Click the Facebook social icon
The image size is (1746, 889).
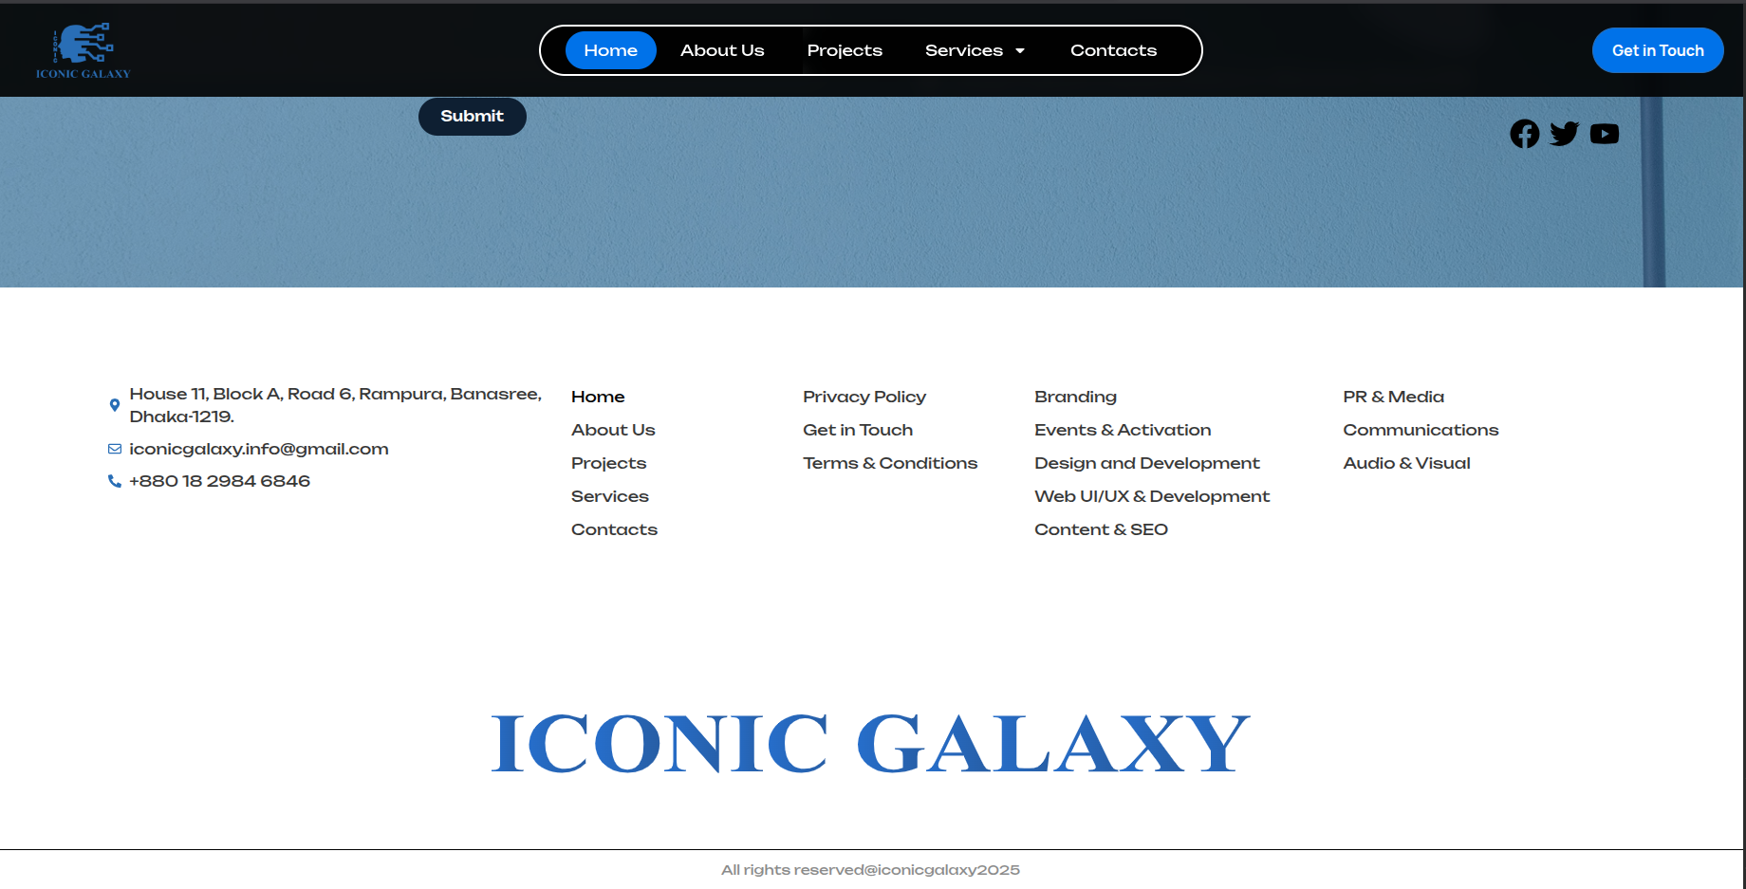click(x=1524, y=134)
